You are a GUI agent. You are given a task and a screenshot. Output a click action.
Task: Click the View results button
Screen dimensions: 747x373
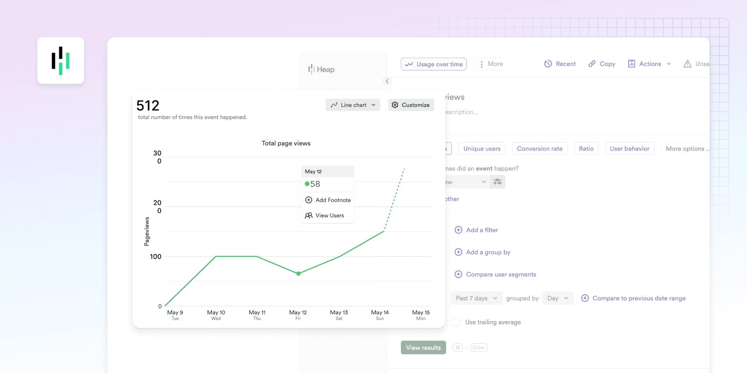(423, 348)
